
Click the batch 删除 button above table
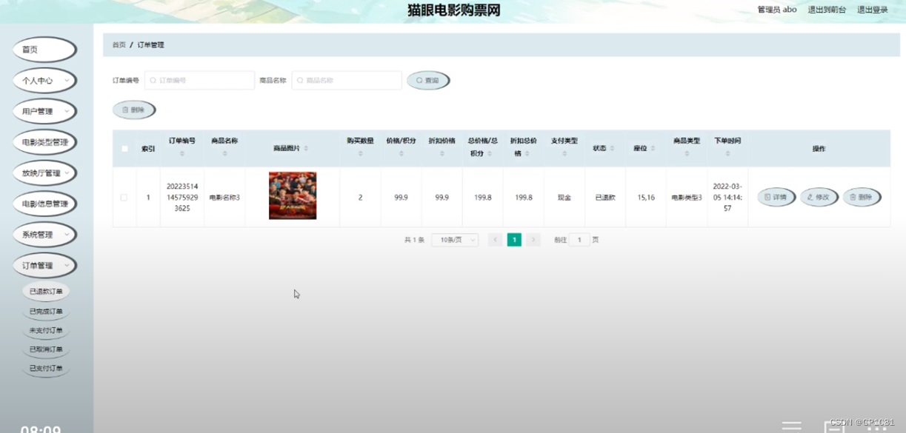134,110
